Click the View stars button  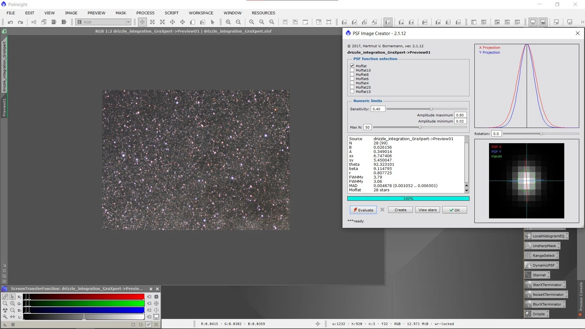click(x=427, y=210)
